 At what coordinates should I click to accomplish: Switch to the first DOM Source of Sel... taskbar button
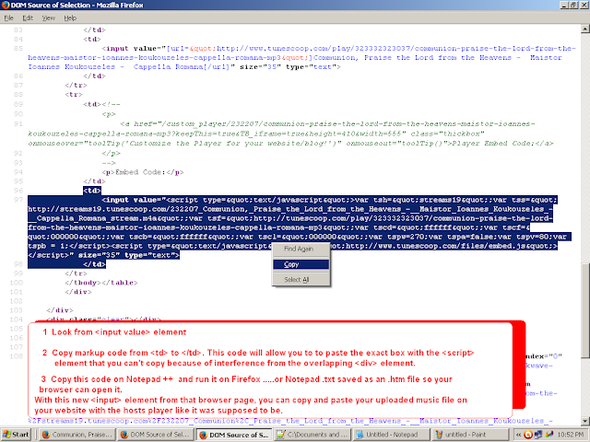[155, 435]
